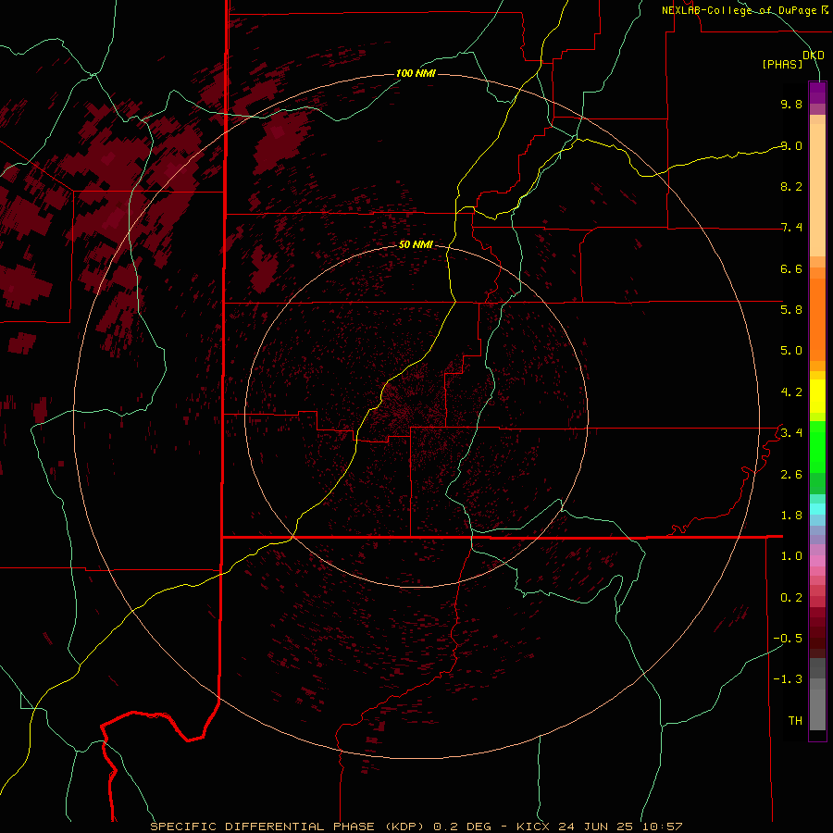The image size is (833, 833).
Task: Select the yellow color bar segment
Action: coord(817,396)
